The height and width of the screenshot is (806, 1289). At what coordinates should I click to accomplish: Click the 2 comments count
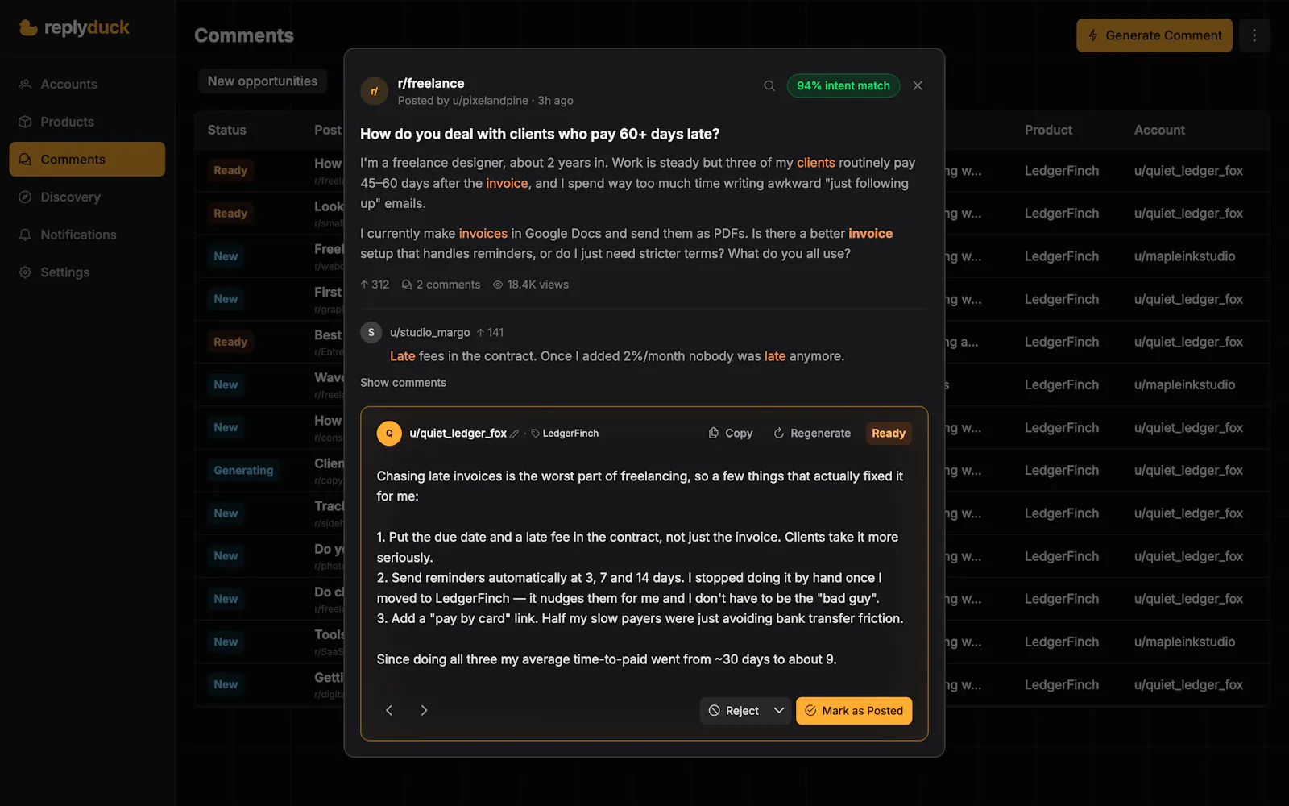click(x=441, y=285)
